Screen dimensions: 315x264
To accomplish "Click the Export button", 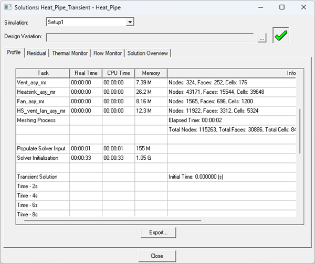I will pyautogui.click(x=159, y=233).
